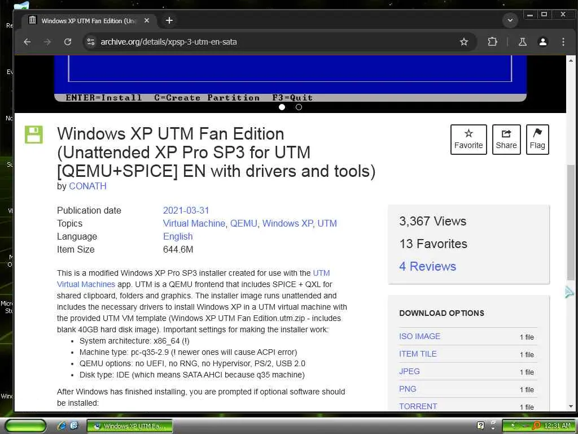Screen dimensions: 578x434
Task: Open the CONATH author link
Action: [x=87, y=186]
